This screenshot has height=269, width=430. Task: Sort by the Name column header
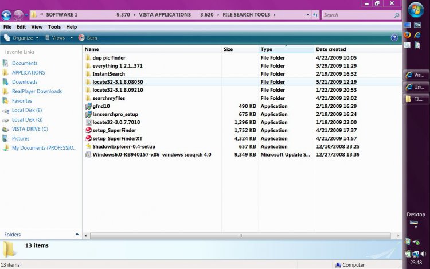tap(152, 49)
